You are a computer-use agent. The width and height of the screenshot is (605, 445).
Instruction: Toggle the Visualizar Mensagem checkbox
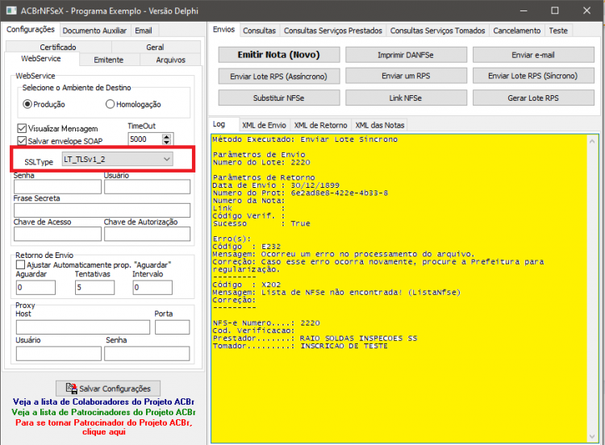[22, 128]
